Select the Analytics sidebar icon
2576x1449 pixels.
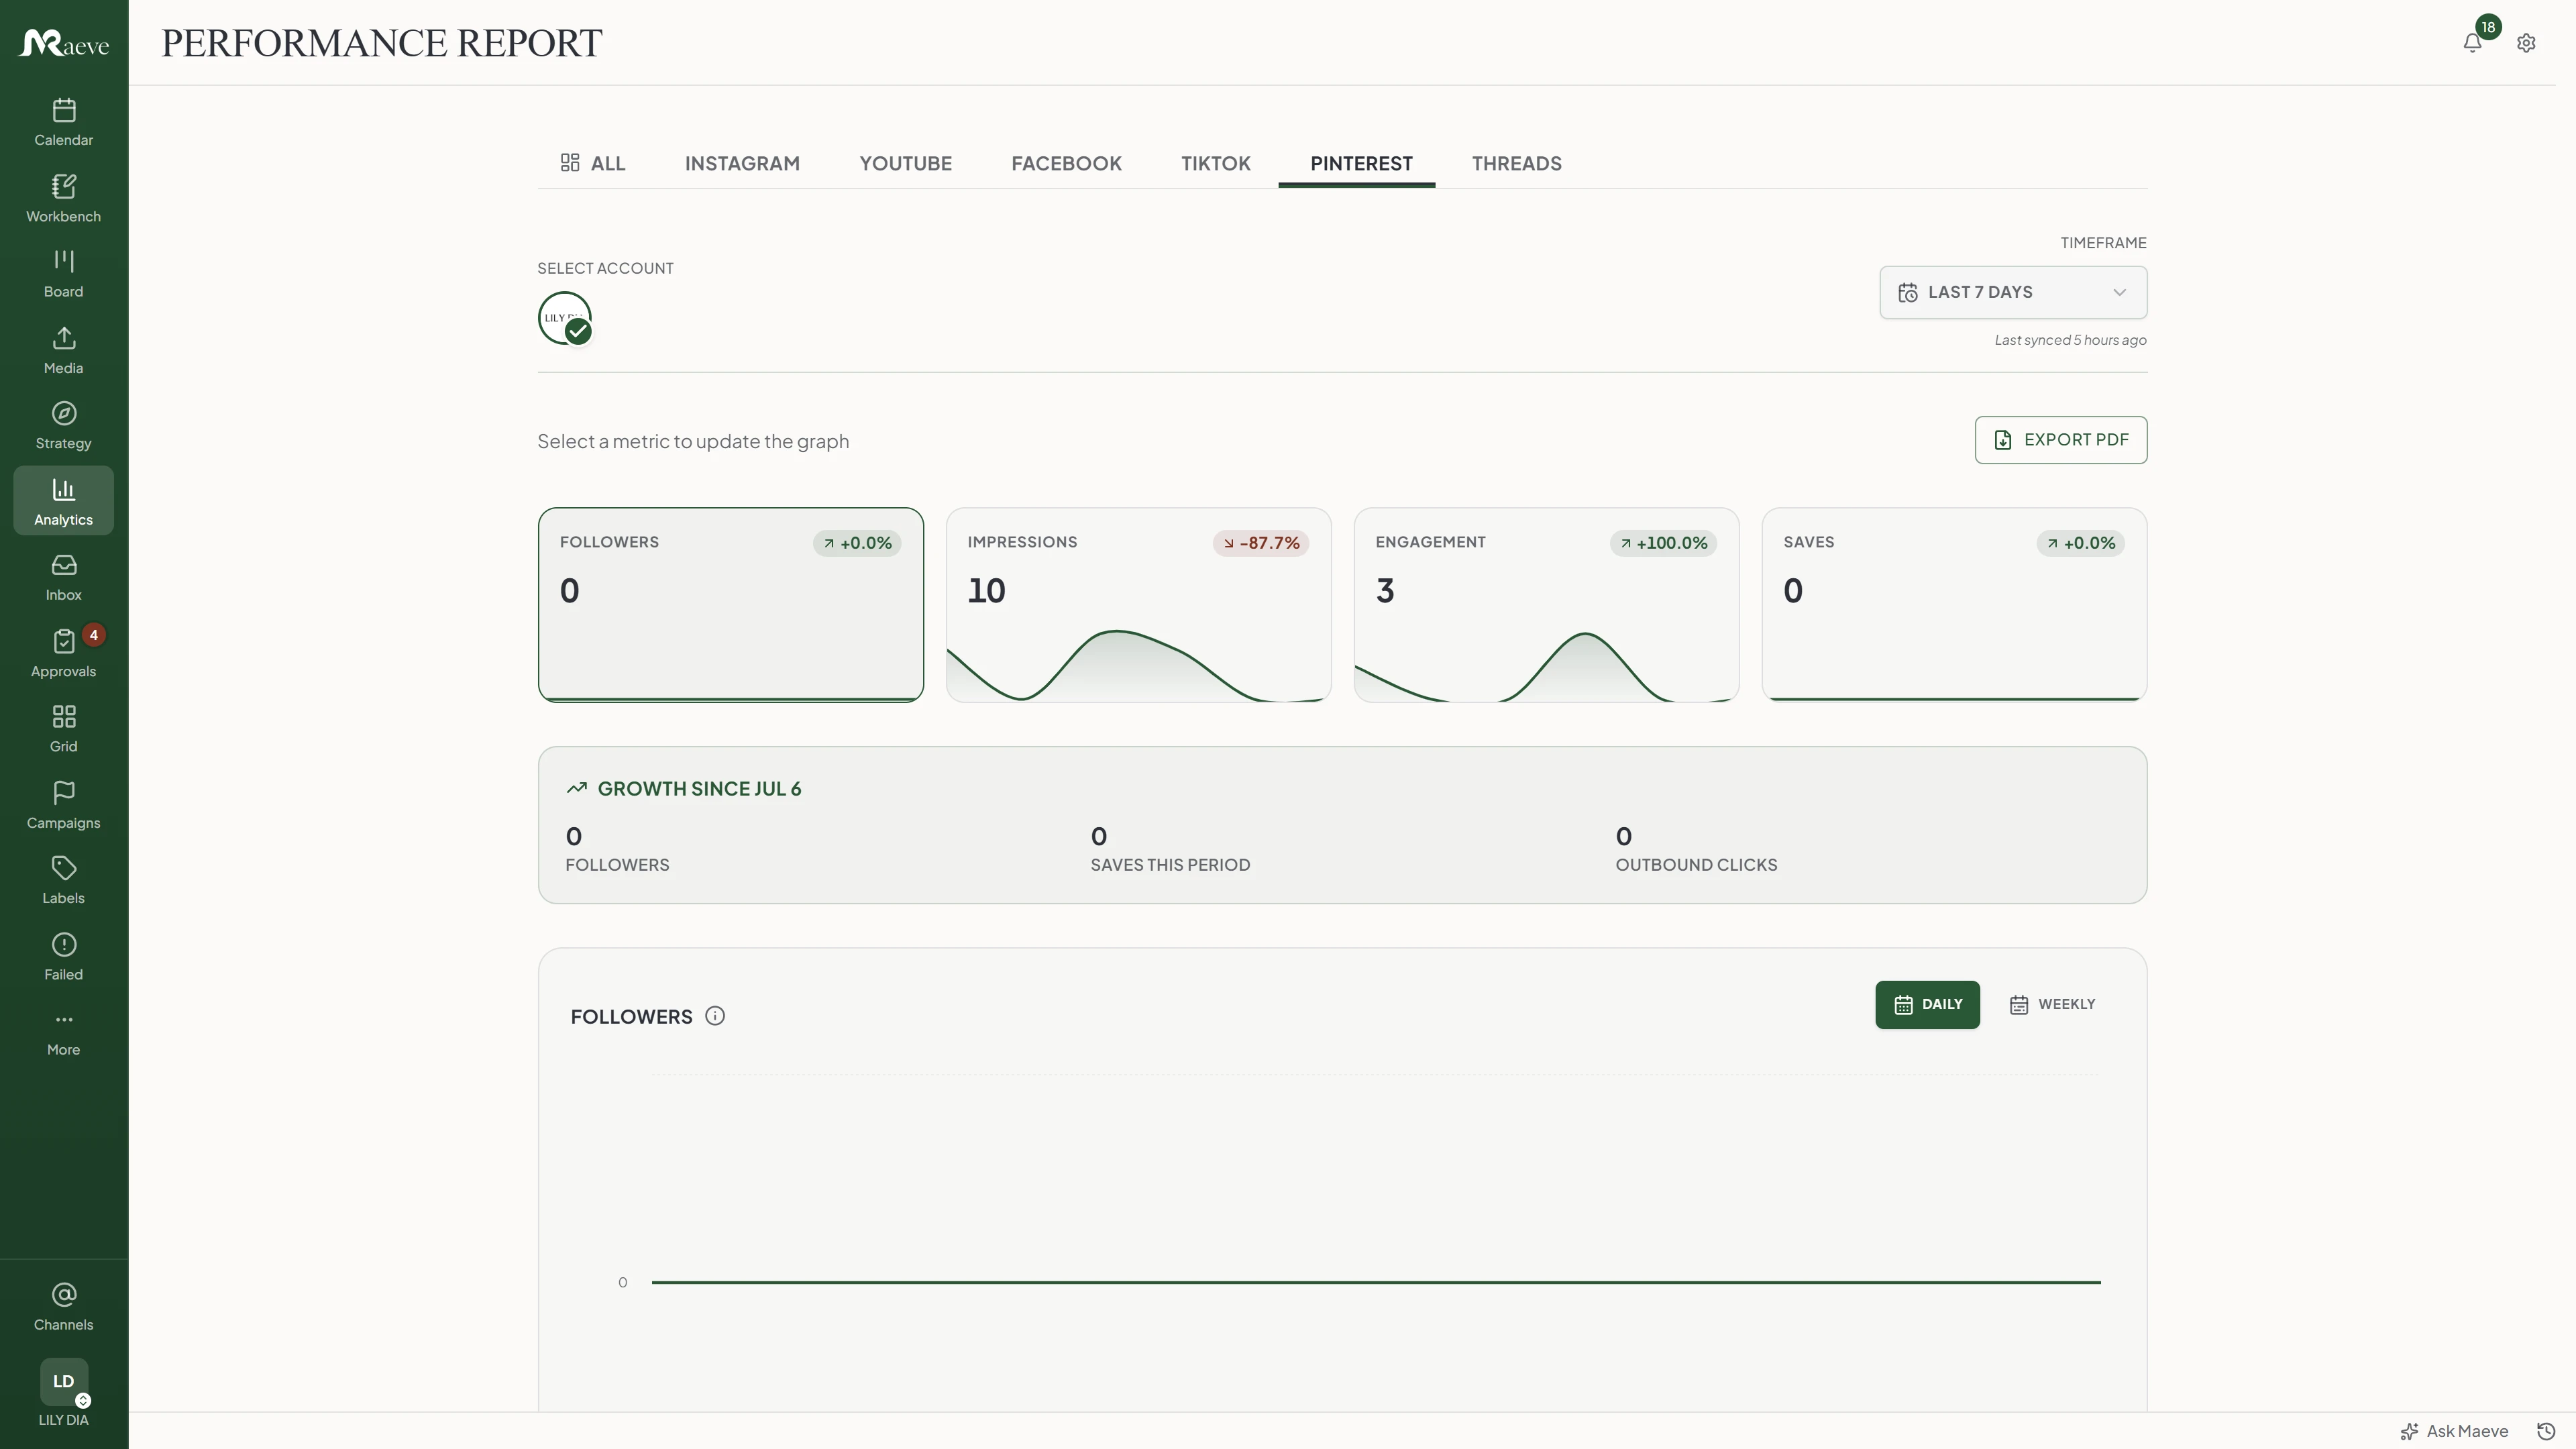[63, 501]
